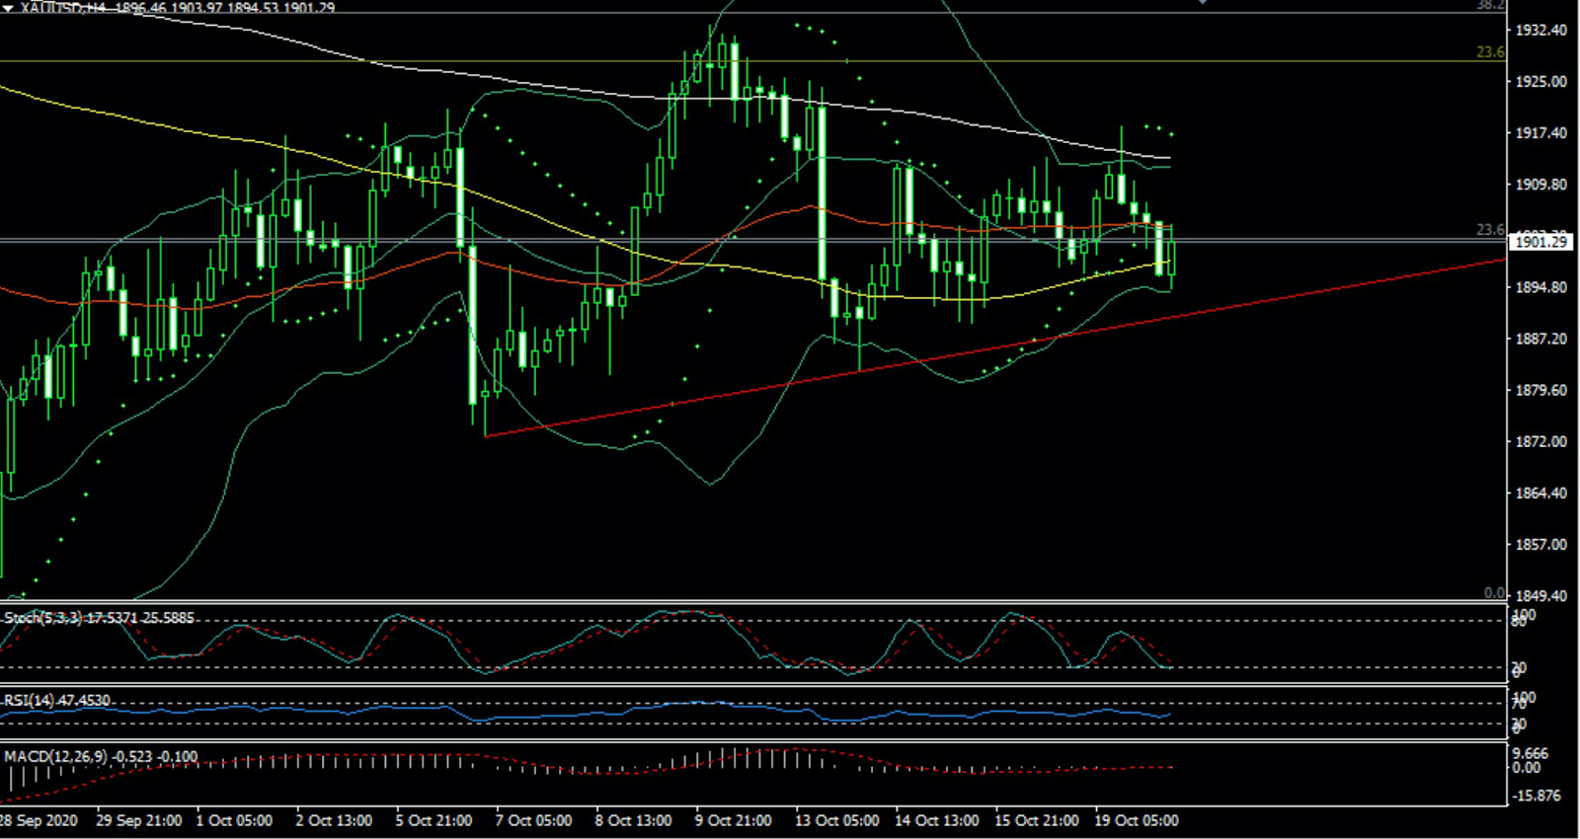The height and width of the screenshot is (839, 1580).
Task: Click the 1894.80 price axis label
Action: [x=1540, y=287]
